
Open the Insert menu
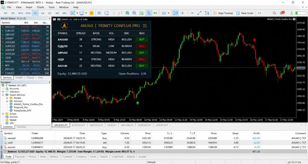coord(29,7)
